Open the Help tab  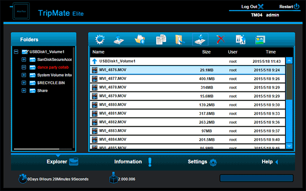coord(270,161)
